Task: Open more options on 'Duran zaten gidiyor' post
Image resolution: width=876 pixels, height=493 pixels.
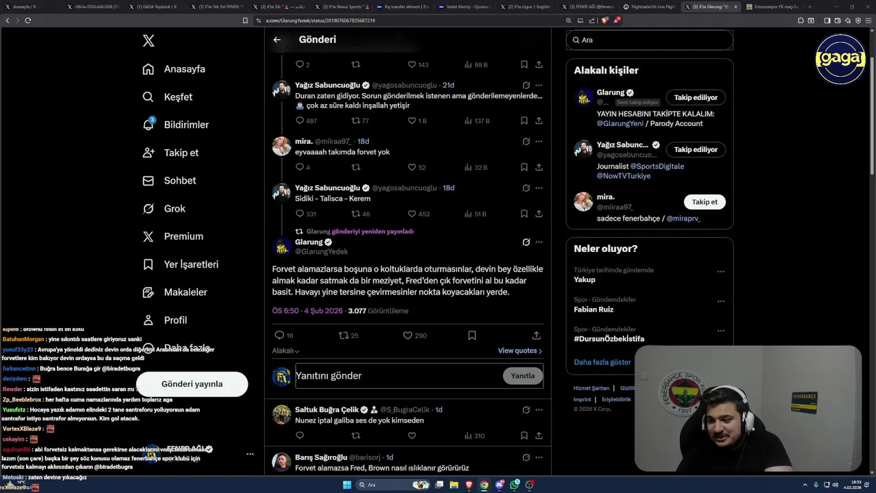Action: (539, 86)
